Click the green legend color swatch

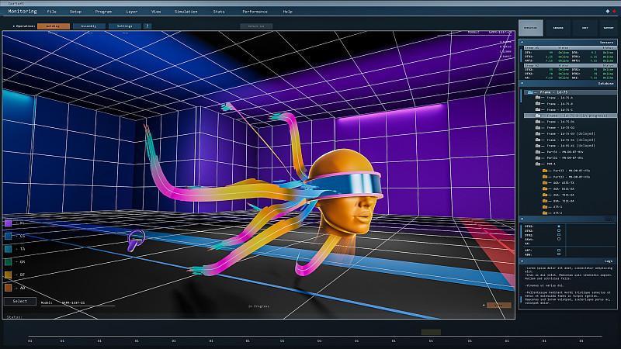click(x=8, y=262)
